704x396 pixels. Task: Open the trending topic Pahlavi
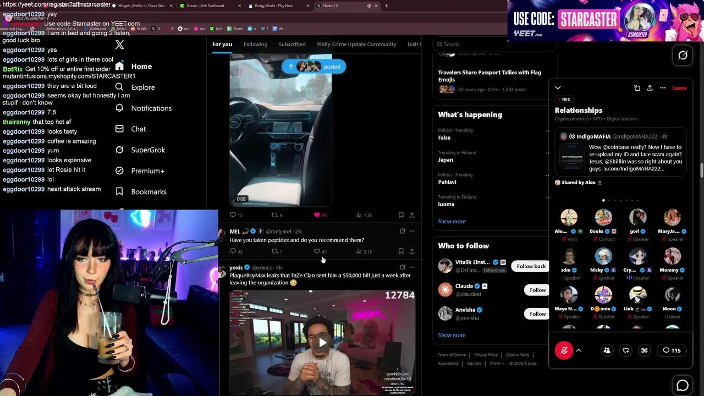[447, 182]
